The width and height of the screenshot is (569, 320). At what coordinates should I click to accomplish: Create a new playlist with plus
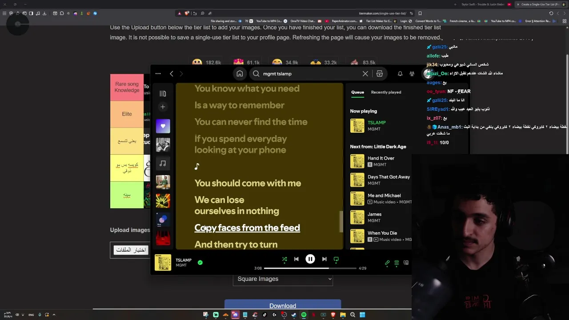(163, 107)
